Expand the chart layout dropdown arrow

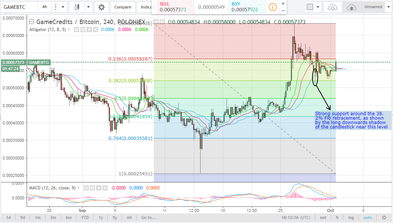318,7
